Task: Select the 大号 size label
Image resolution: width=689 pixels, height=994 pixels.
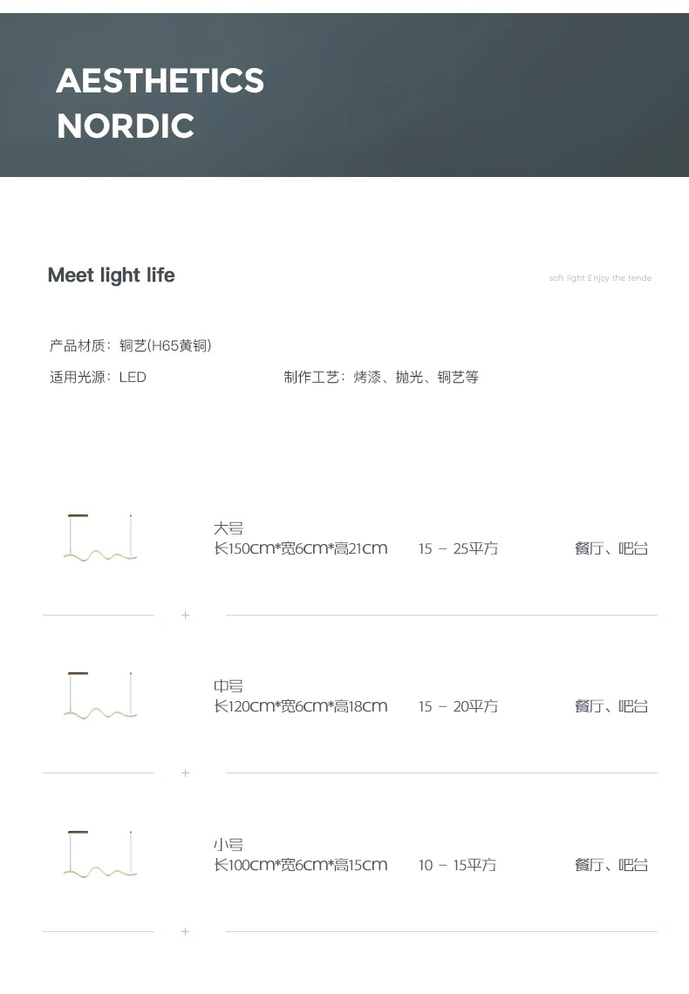Action: pyautogui.click(x=229, y=528)
